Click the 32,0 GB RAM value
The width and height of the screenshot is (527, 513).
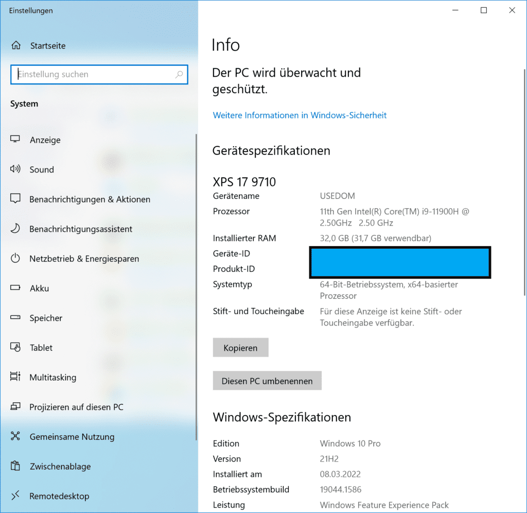[375, 238]
